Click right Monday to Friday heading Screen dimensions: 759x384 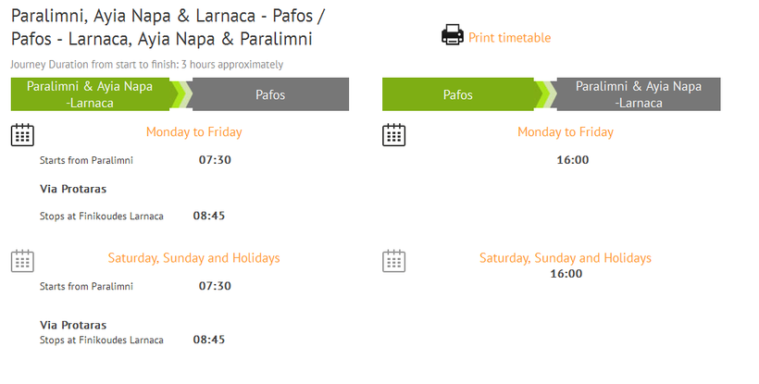(x=566, y=132)
